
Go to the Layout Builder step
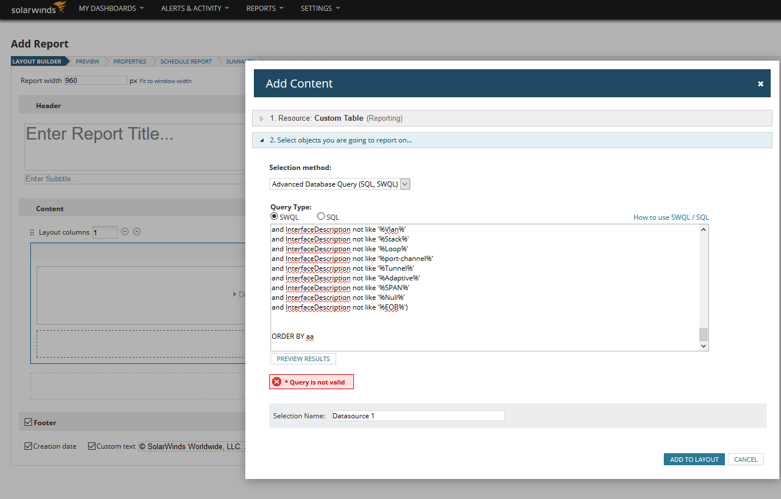[x=37, y=61]
